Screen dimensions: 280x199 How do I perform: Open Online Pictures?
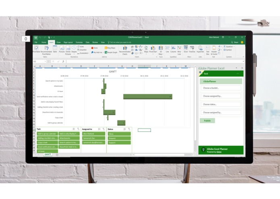pos(68,50)
